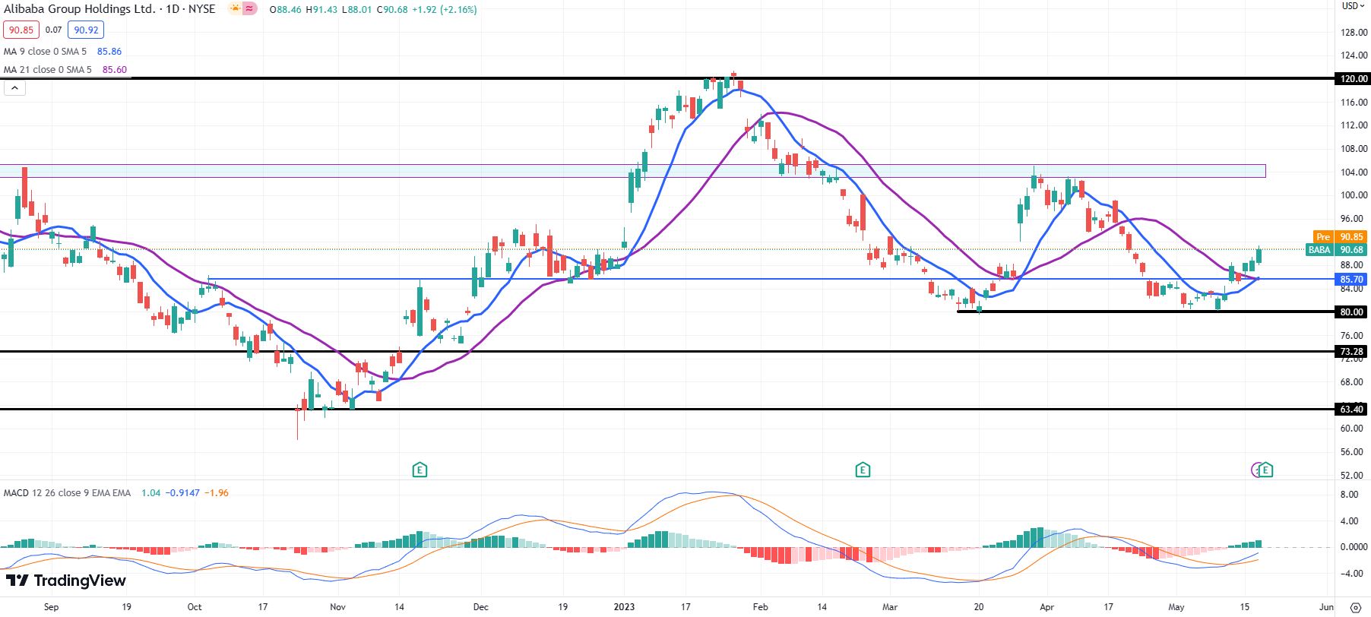
Task: Click the Sep date axis label
Action: [x=51, y=607]
